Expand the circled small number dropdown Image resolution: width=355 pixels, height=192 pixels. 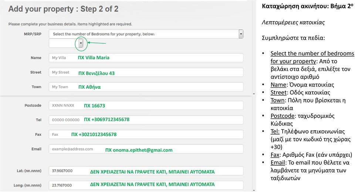(81, 43)
